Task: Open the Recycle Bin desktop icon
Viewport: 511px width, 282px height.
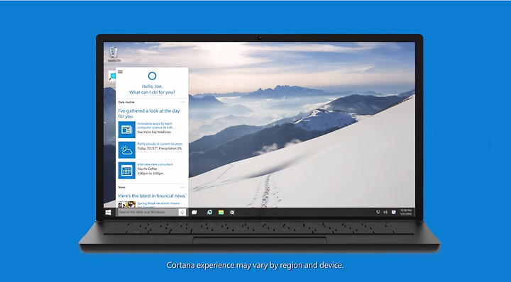Action: (x=114, y=55)
